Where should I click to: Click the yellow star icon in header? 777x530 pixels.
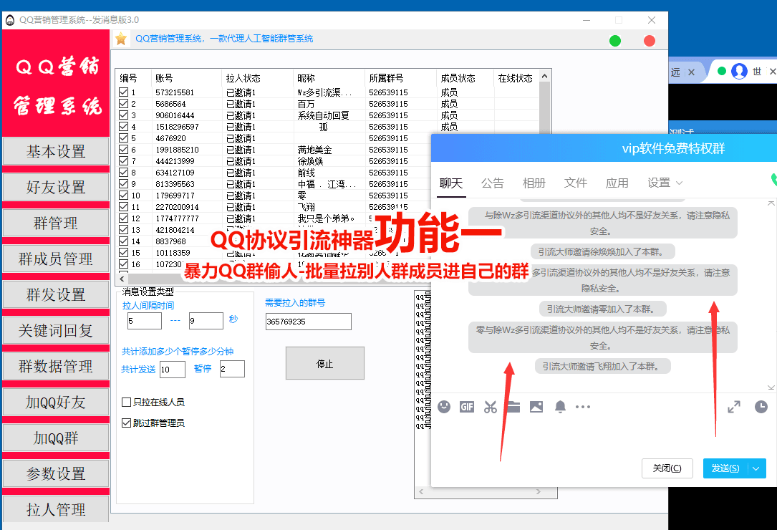tap(121, 39)
